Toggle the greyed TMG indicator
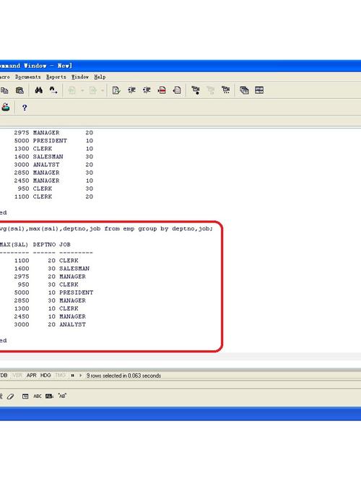361x481 pixels. coord(60,376)
